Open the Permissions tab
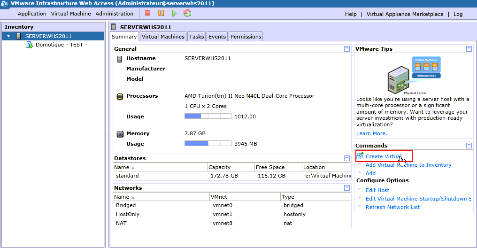The height and width of the screenshot is (248, 477). (x=246, y=37)
